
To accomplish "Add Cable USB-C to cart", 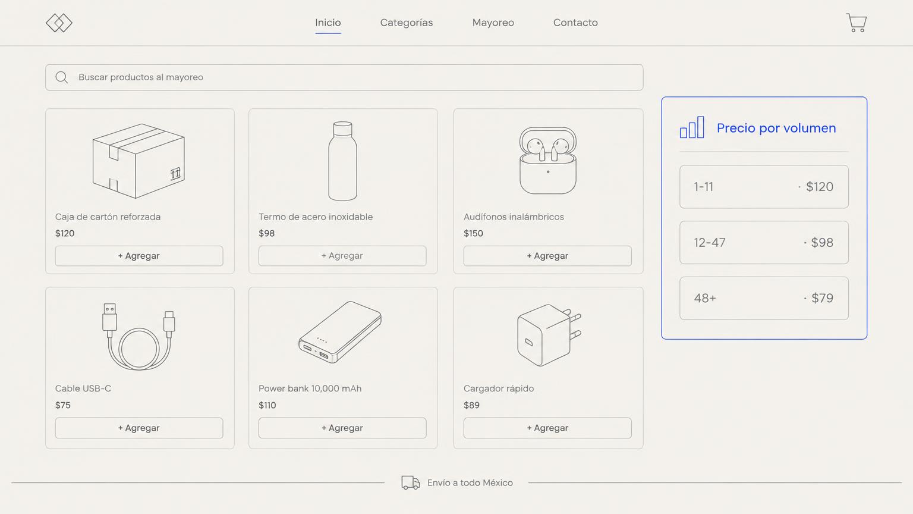I will click(x=139, y=428).
